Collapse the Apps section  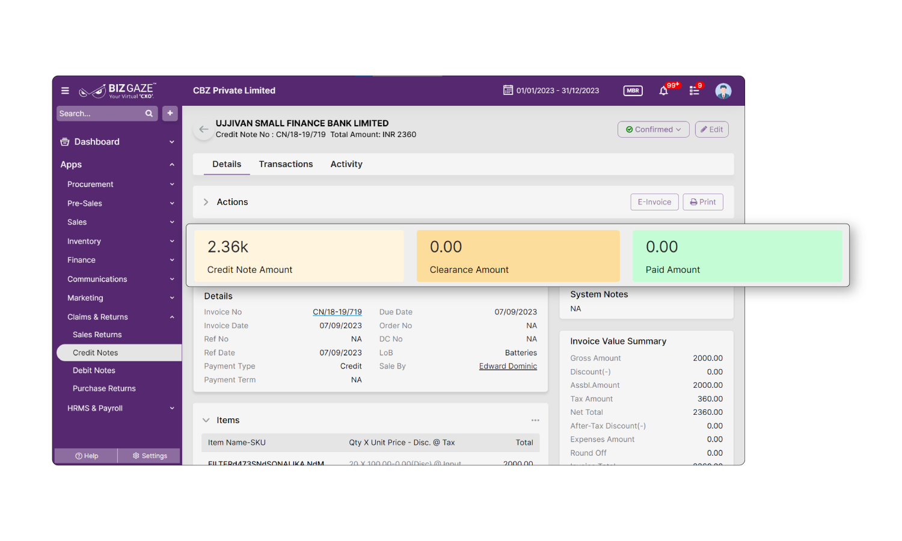pyautogui.click(x=117, y=165)
